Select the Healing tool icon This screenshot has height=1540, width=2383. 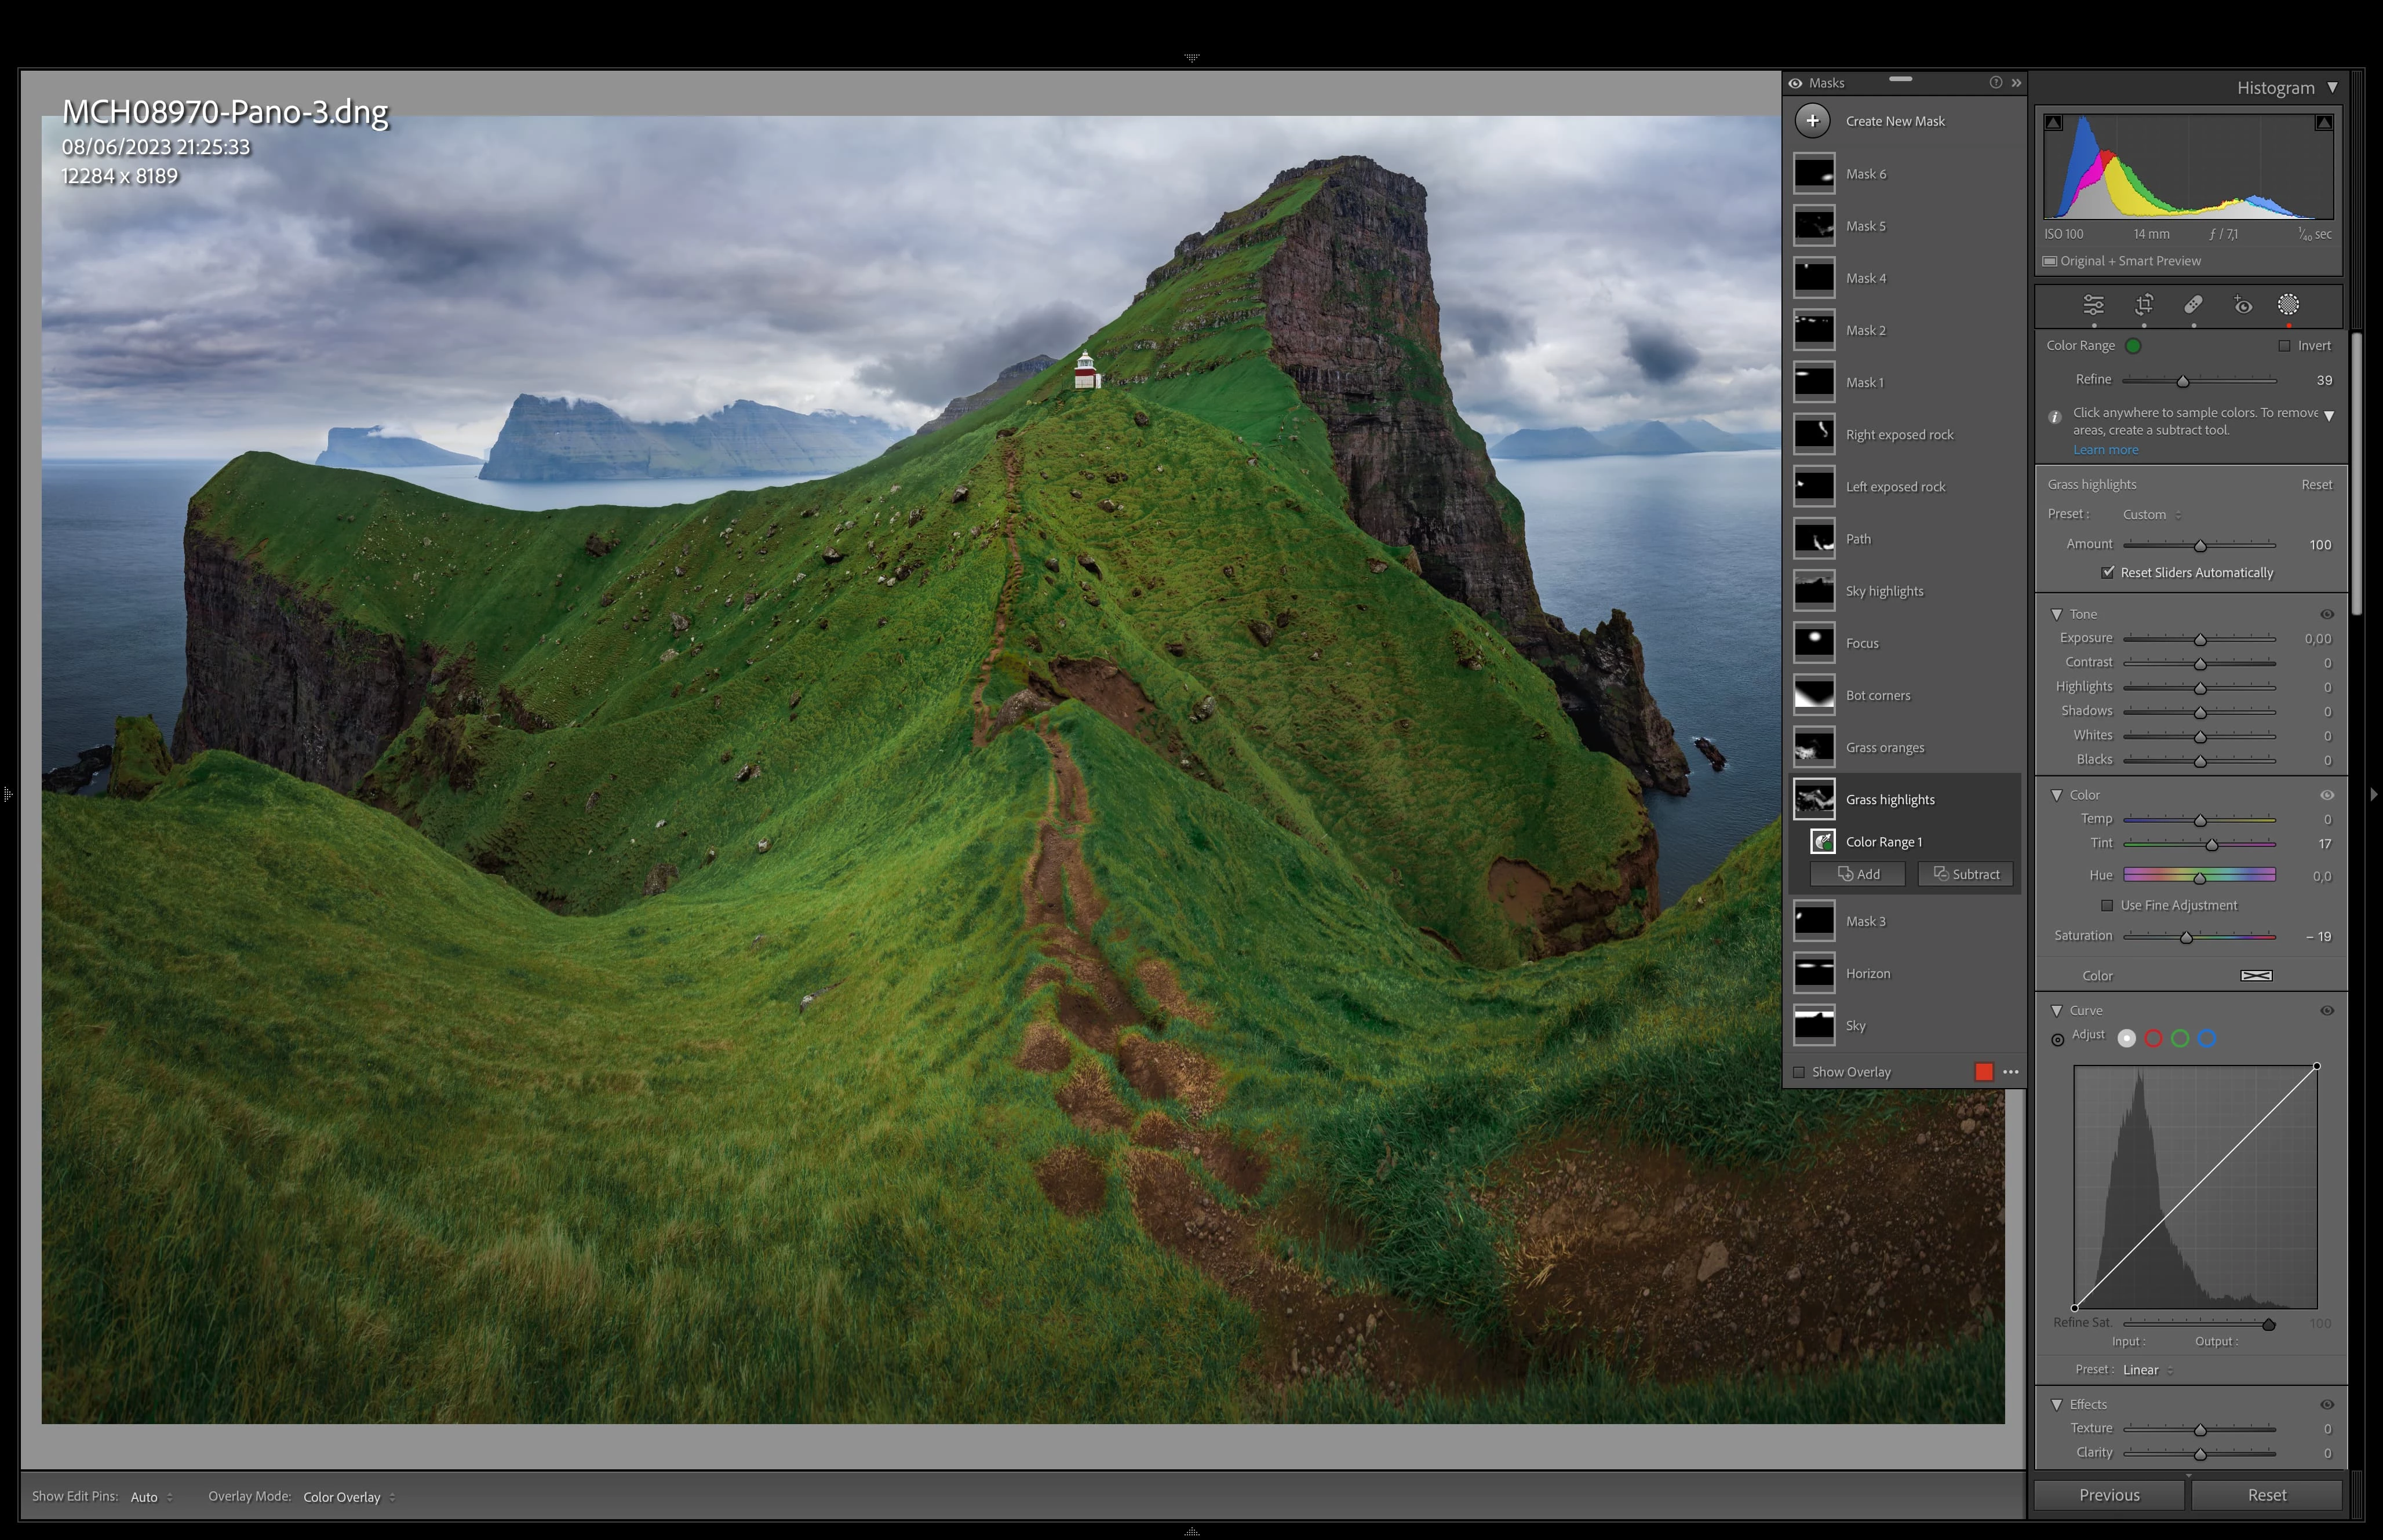(2193, 305)
